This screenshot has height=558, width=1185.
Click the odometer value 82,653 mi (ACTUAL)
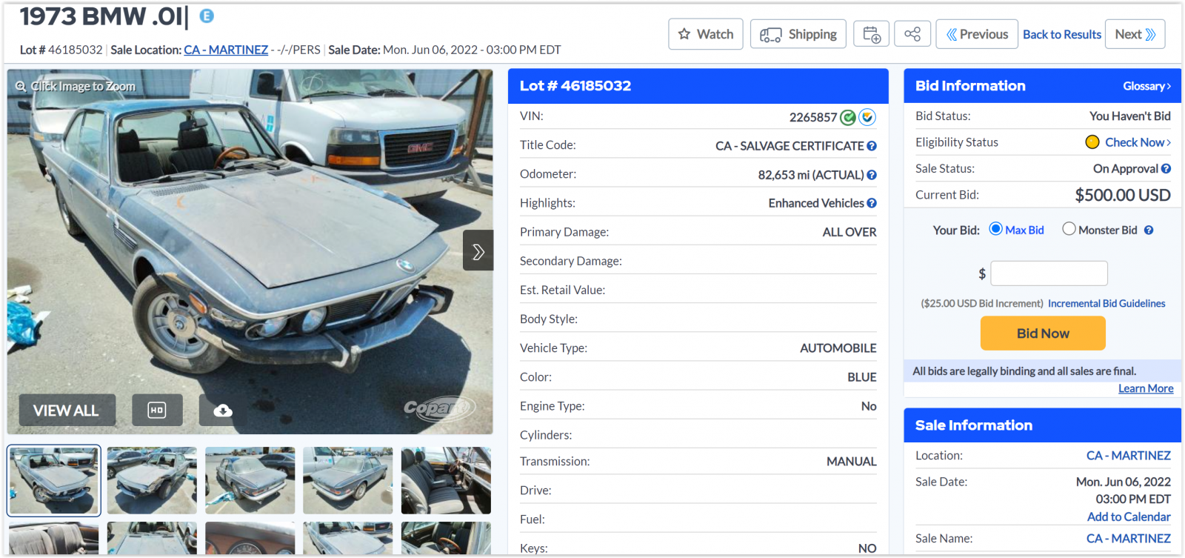[811, 175]
